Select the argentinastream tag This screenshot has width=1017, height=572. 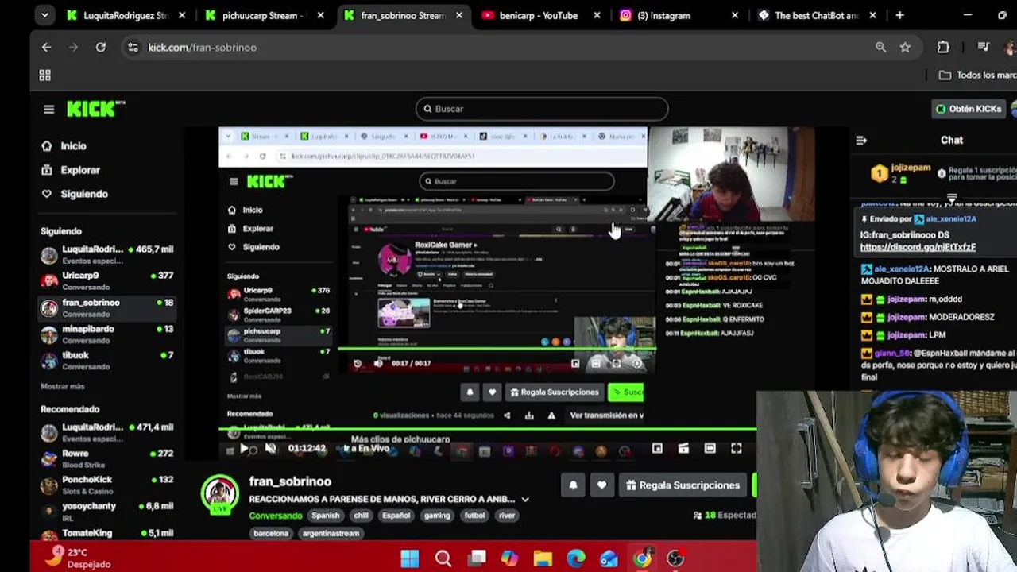pos(331,534)
